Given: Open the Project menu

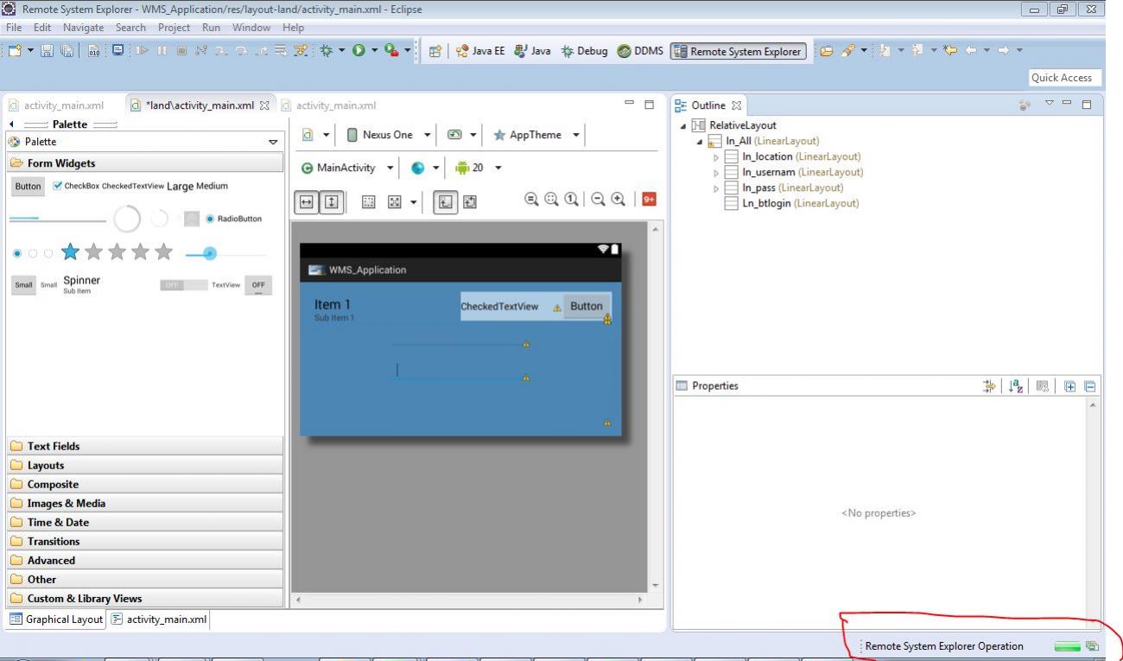Looking at the screenshot, I should 174,28.
